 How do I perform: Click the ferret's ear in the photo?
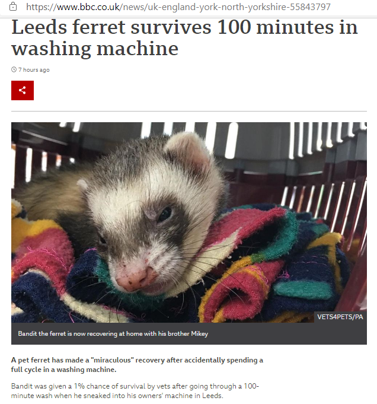187,152
